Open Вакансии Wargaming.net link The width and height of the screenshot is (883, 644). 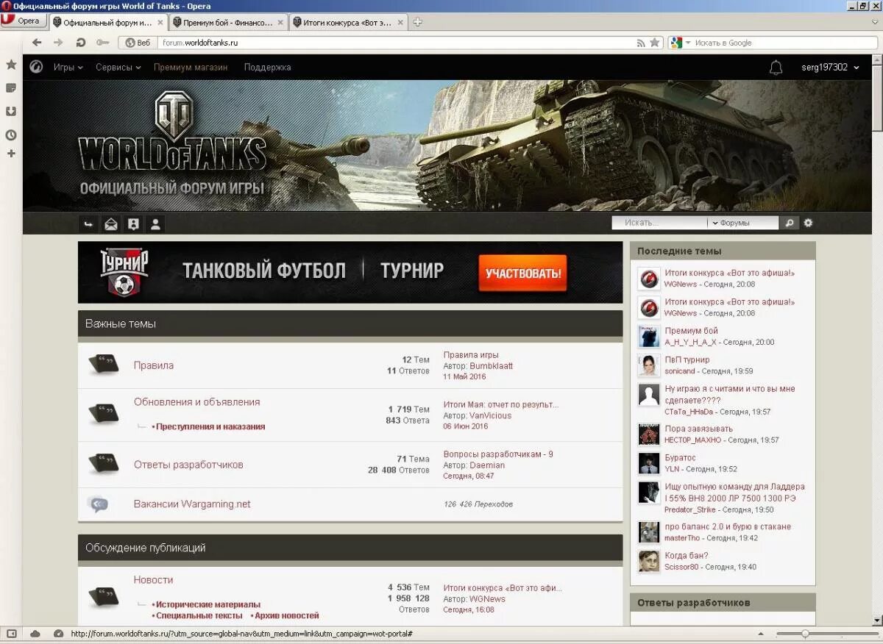[x=192, y=504]
